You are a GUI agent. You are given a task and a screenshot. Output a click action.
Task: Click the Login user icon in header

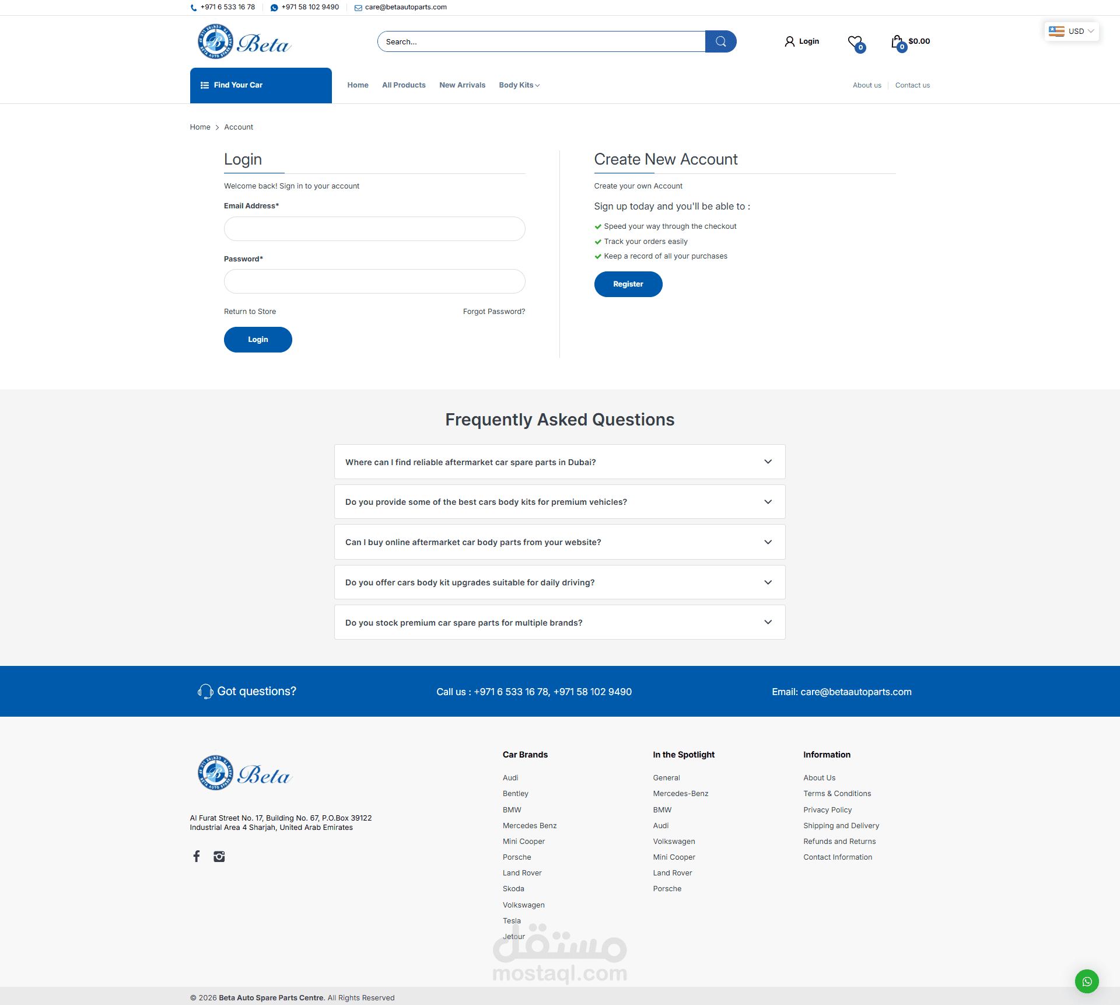(x=790, y=41)
